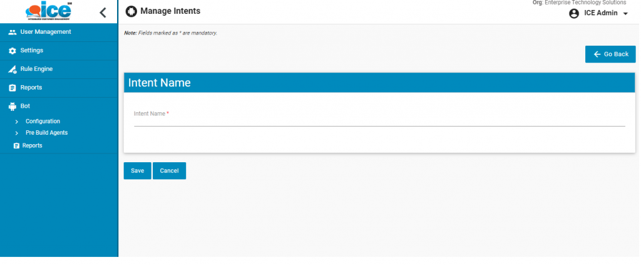This screenshot has height=265, width=641.
Task: Open the top-level Reports menu item
Action: (x=31, y=88)
